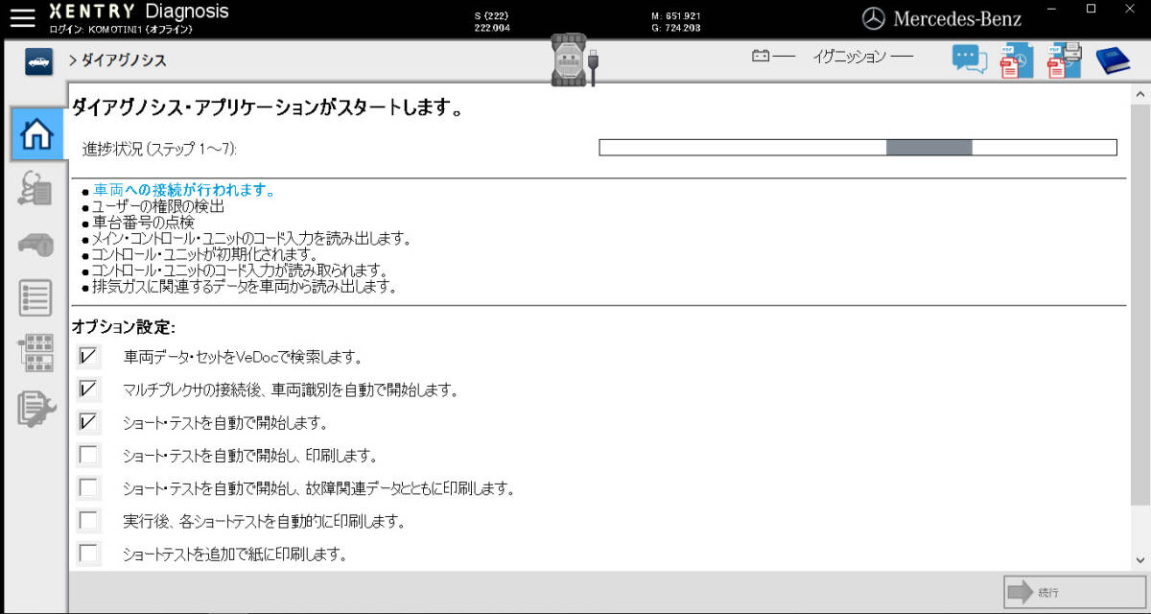Check 実行後、各ショートテストを自動的に印刷 option
1151x614 pixels.
pyautogui.click(x=88, y=521)
